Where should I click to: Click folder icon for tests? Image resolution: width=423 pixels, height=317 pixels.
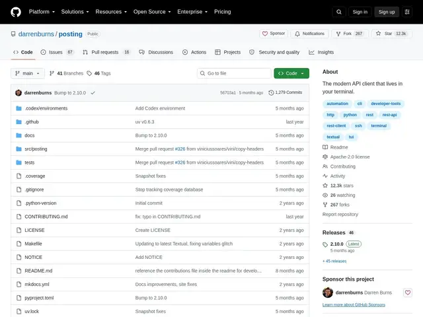coord(19,162)
